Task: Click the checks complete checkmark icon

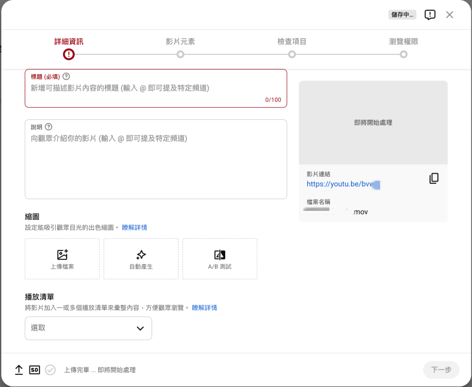Action: [50, 370]
